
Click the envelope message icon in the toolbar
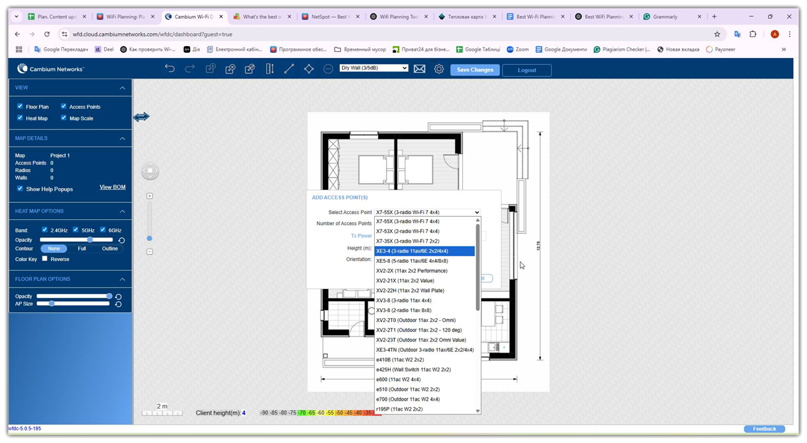[x=419, y=68]
